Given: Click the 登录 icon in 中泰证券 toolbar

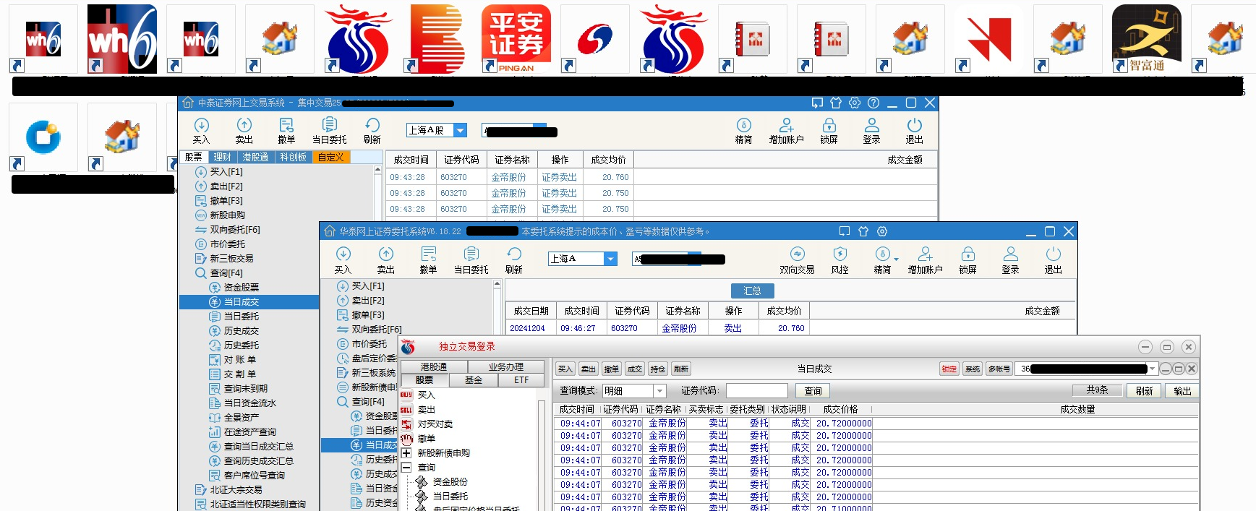Looking at the screenshot, I should pos(872,131).
